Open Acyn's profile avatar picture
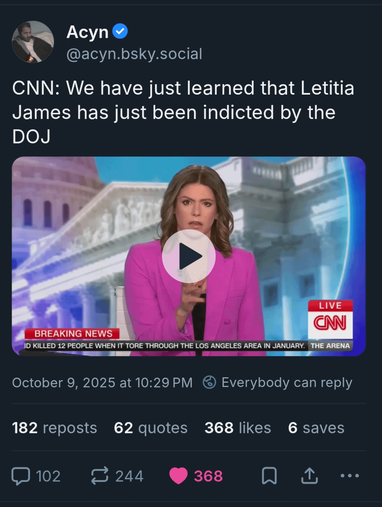Image resolution: width=382 pixels, height=507 pixels. tap(33, 42)
